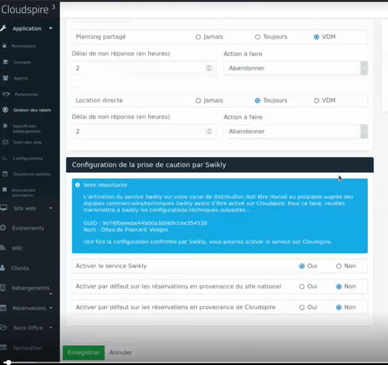Open Action à faire dropdown under Location directe
Screen dimensions: 388x365
click(x=296, y=132)
